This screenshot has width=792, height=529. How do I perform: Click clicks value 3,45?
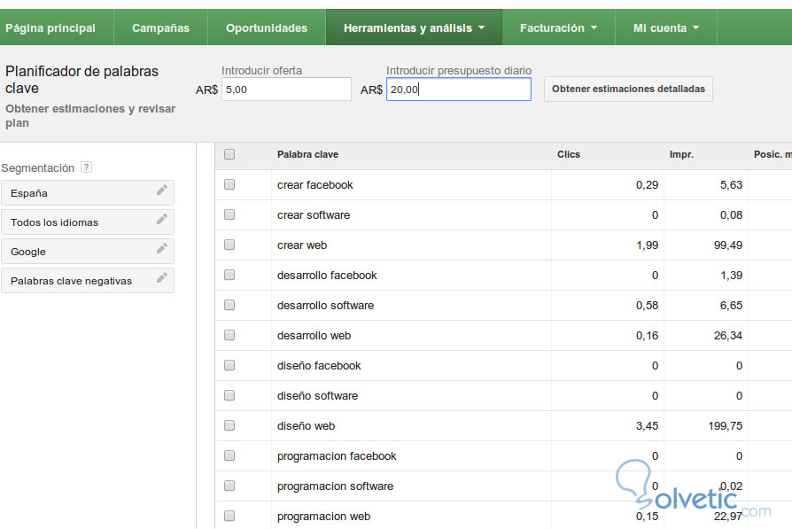[647, 426]
